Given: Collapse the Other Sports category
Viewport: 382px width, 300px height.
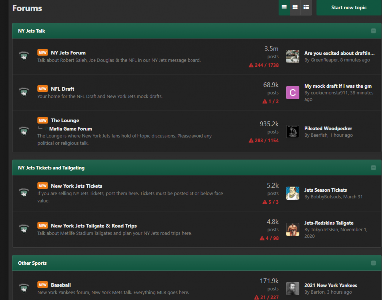Looking at the screenshot, I should pos(373,263).
